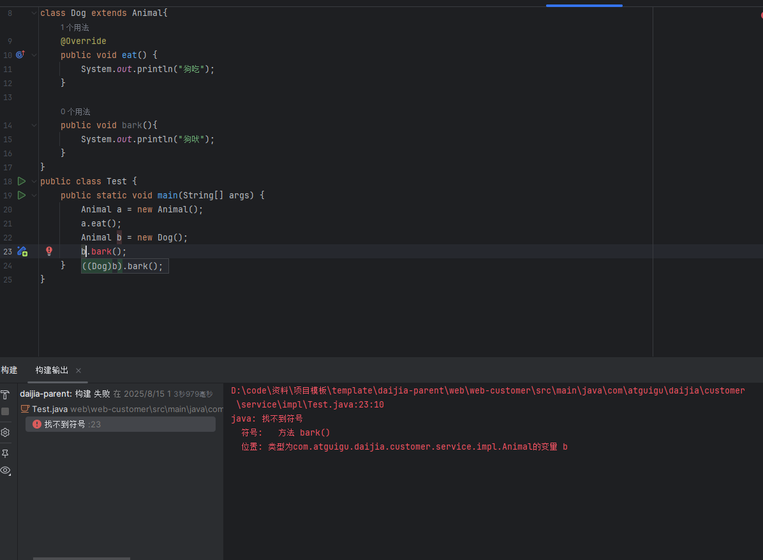The image size is (763, 560).
Task: Open the red error bulb quick-fix on line 23
Action: tap(49, 251)
